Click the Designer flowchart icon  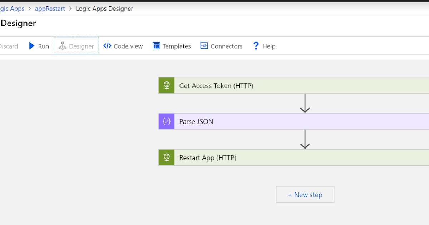tap(62, 46)
